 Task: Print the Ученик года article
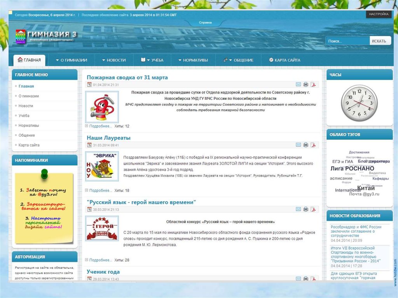click(x=305, y=279)
